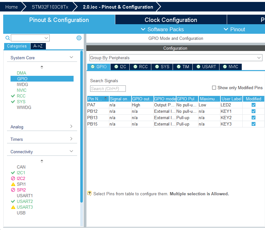265x230 pixels.
Task: Click the warning icon beside USART3
Action: [13, 207]
